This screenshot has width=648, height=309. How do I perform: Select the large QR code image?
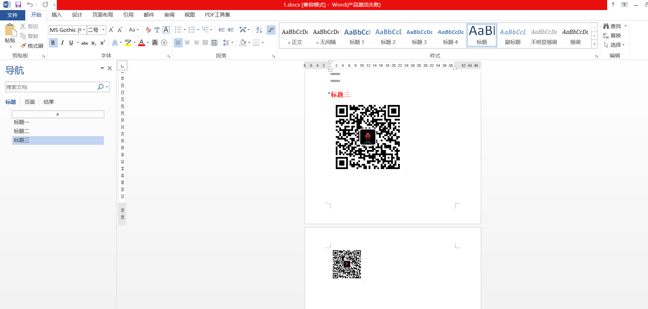click(368, 137)
